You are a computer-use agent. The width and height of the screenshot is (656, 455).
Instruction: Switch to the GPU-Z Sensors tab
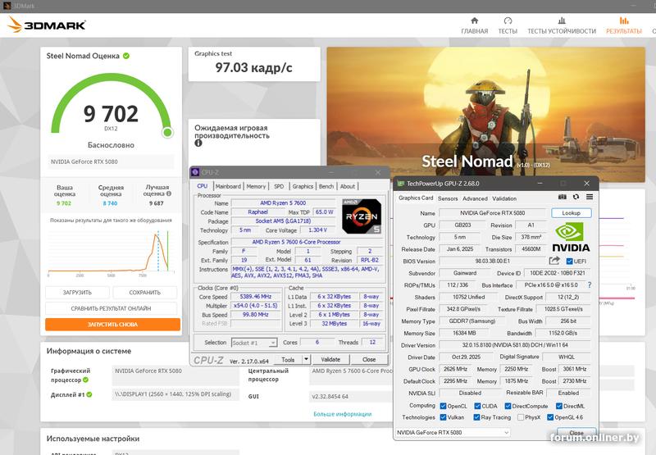[x=448, y=198]
